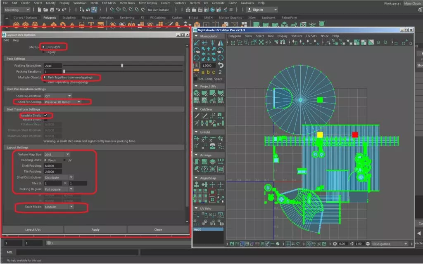Open the Shell Pre-Scaling dropdown
This screenshot has width=423, height=264.
tap(62, 102)
